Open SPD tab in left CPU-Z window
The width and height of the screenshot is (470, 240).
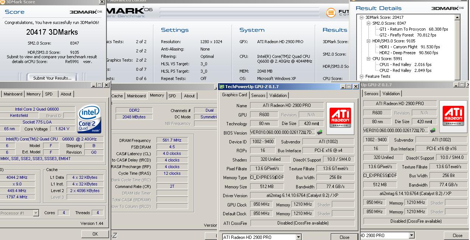tap(49, 94)
